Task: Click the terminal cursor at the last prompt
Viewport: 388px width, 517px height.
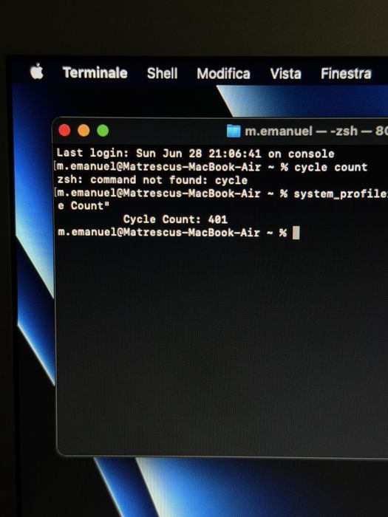Action: coord(296,233)
